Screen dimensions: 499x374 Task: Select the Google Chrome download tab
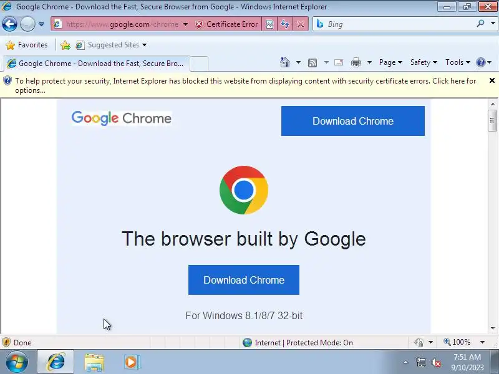[97, 64]
